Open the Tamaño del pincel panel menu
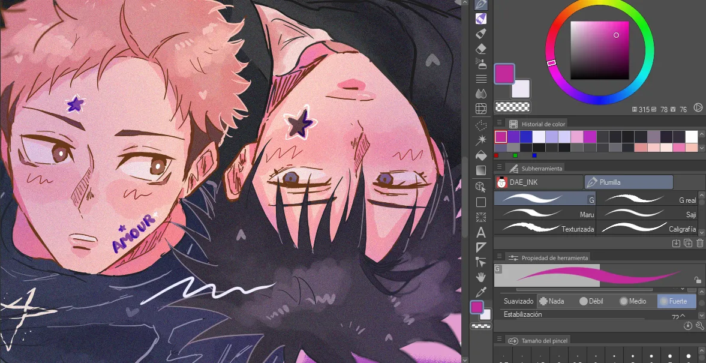Viewport: 706px width, 363px height. (499, 340)
